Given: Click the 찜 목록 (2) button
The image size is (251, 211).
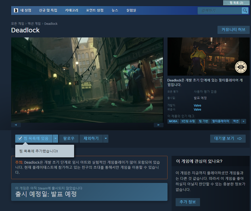Looking at the screenshot, I should (236, 3).
